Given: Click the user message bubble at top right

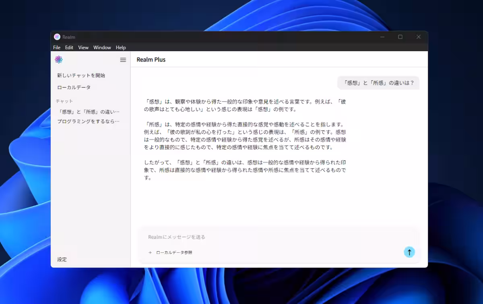Looking at the screenshot, I should [x=378, y=83].
